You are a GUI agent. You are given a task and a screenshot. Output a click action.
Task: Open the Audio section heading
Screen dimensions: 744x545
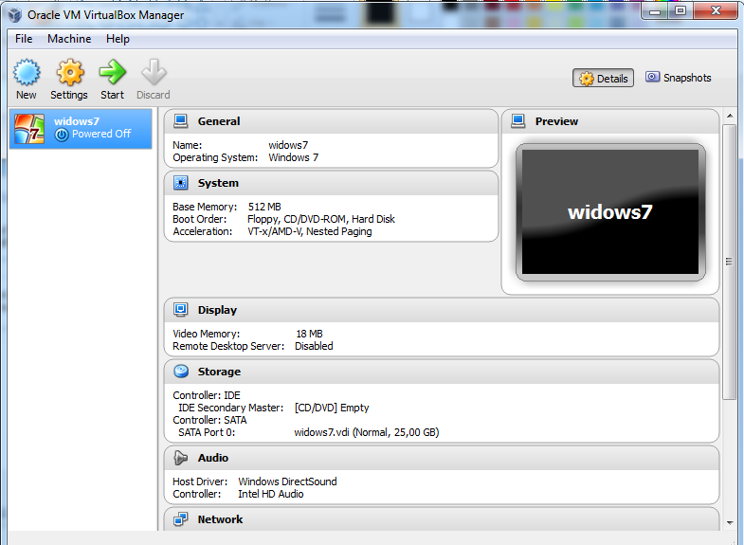coord(213,458)
